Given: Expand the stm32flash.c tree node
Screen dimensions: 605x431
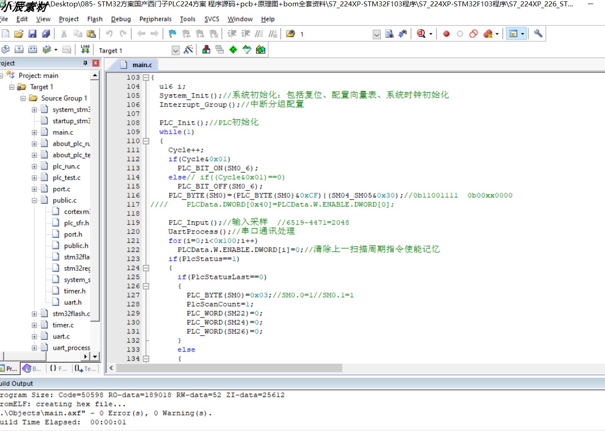Looking at the screenshot, I should click(x=34, y=314).
